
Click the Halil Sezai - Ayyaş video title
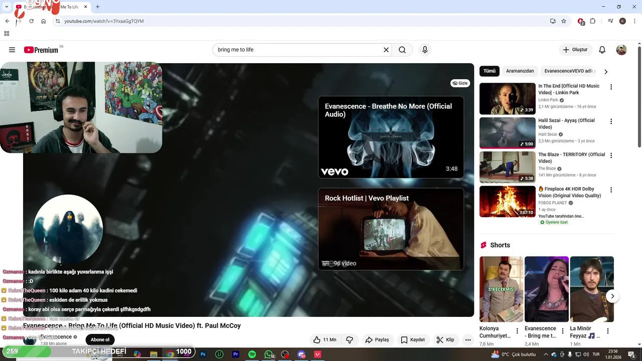point(566,124)
